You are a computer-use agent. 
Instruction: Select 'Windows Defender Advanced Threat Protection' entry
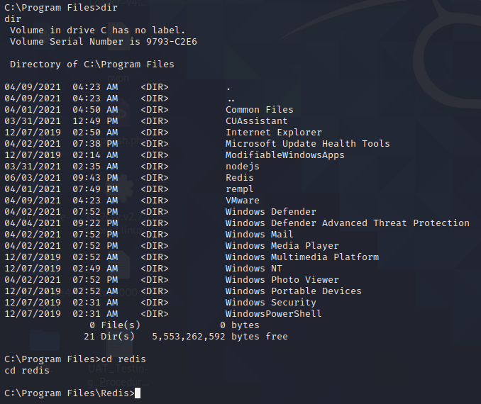pyautogui.click(x=348, y=223)
